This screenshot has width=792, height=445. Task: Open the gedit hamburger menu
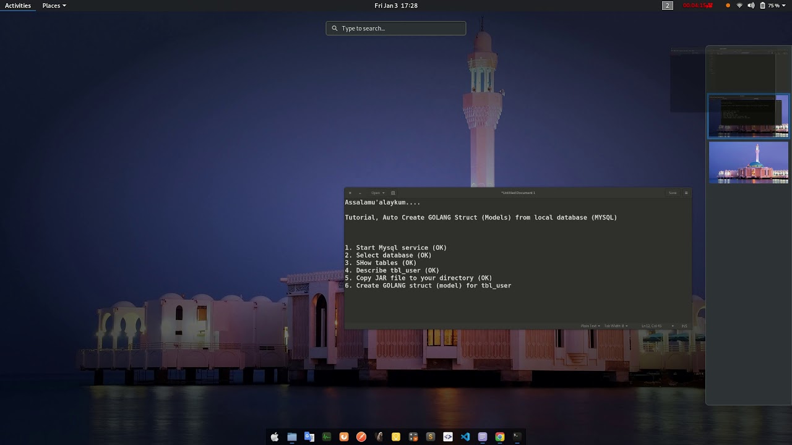[686, 193]
